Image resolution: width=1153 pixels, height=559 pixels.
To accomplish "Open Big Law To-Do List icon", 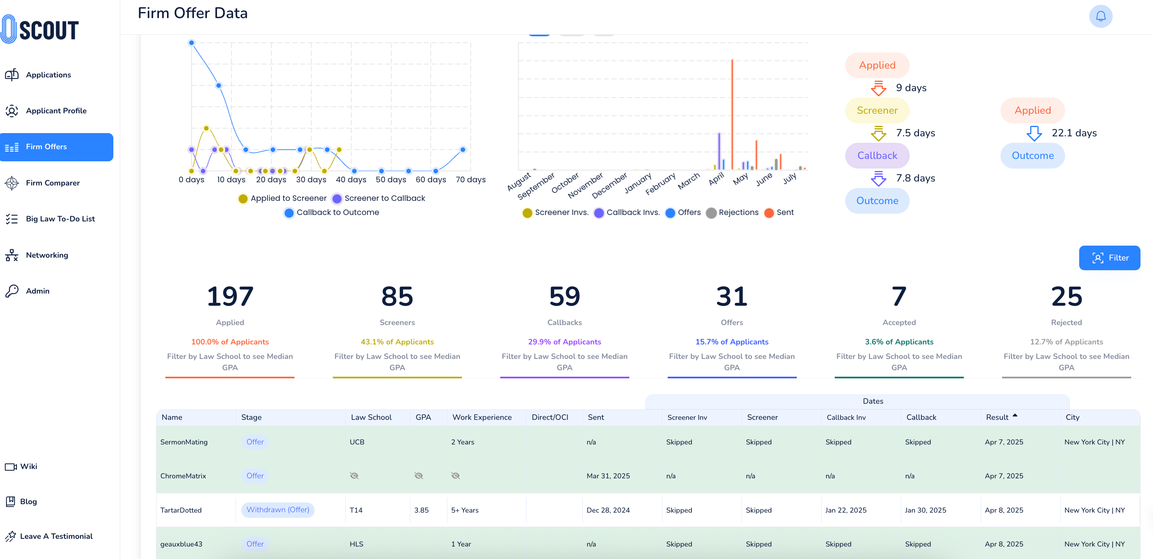I will point(12,219).
